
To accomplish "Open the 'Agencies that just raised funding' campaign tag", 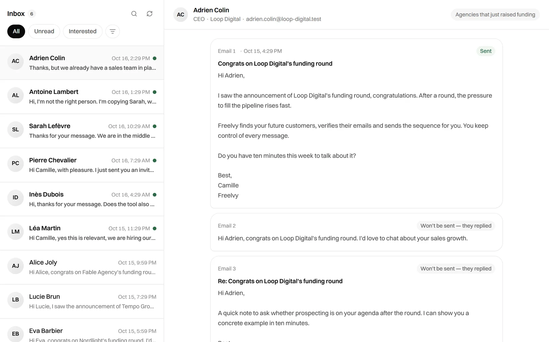I will pyautogui.click(x=495, y=15).
